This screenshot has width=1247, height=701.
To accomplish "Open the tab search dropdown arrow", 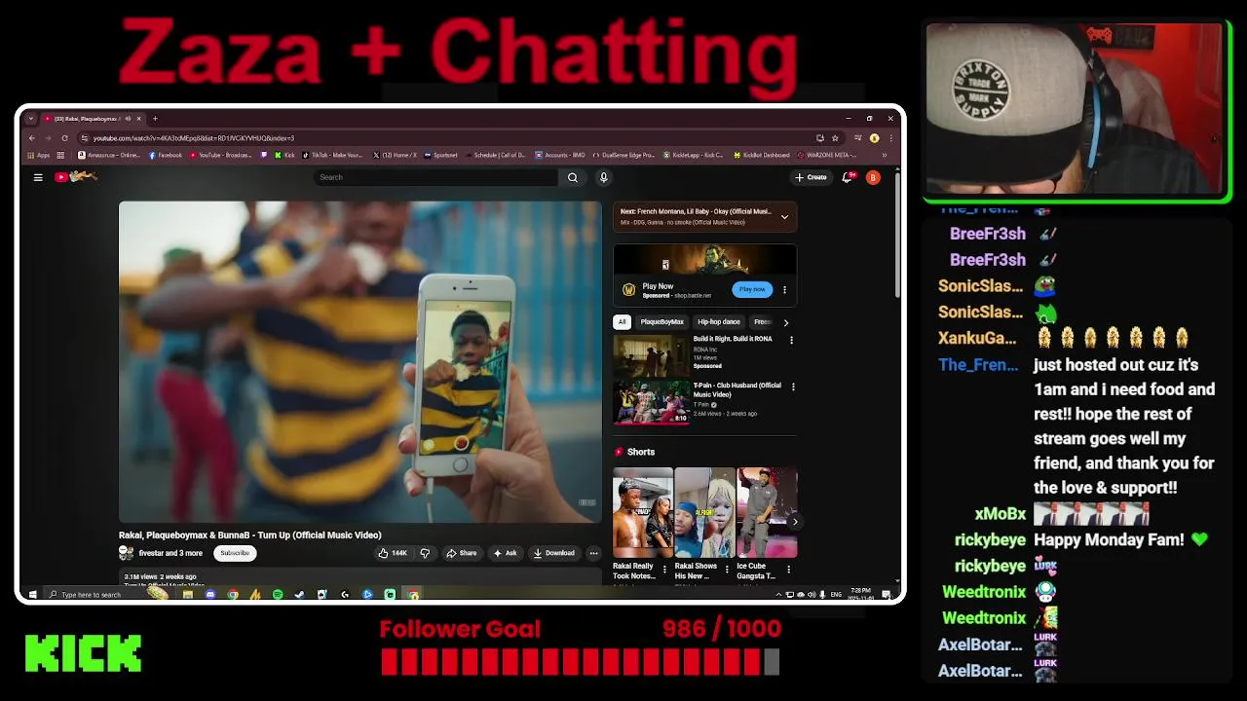I will (31, 118).
